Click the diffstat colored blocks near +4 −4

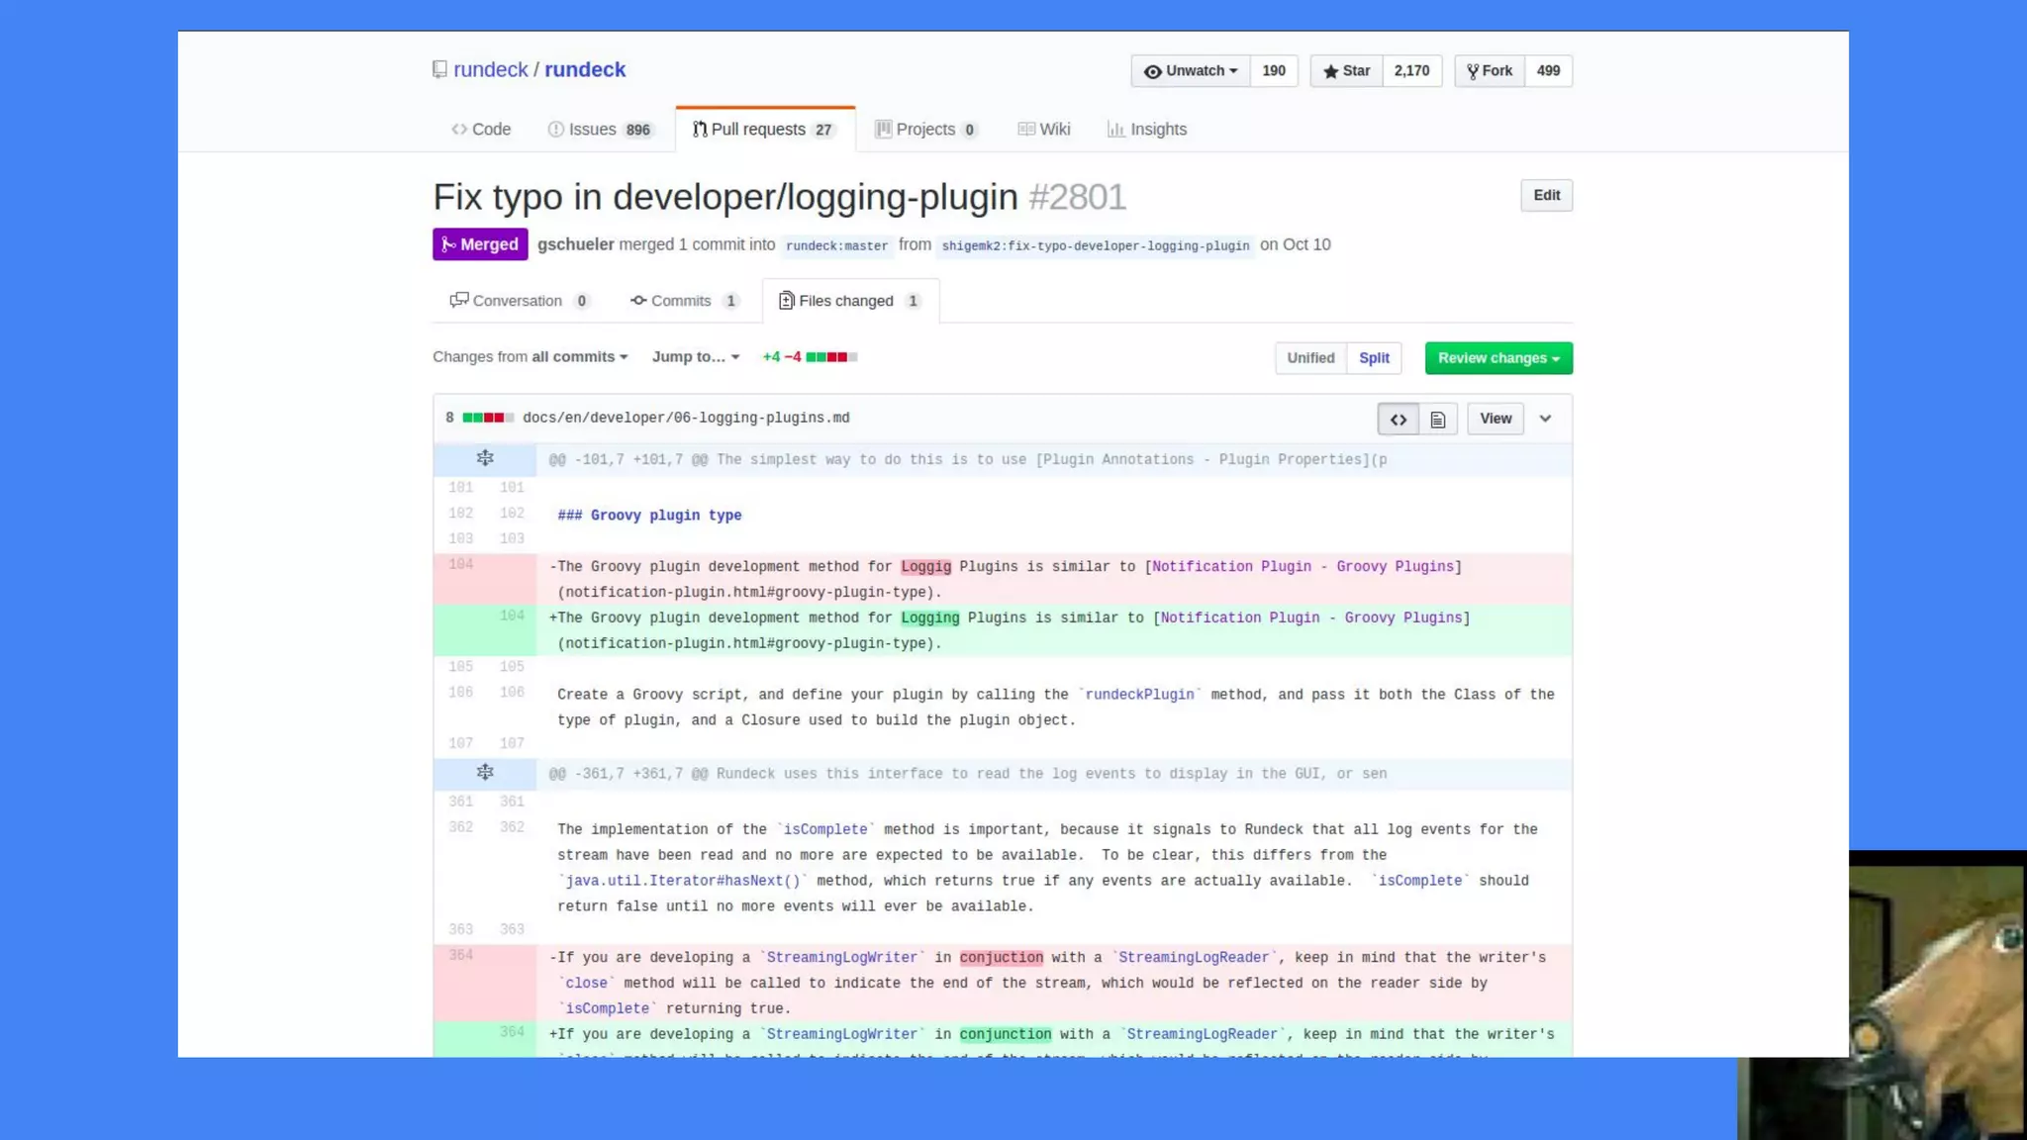[x=831, y=357]
